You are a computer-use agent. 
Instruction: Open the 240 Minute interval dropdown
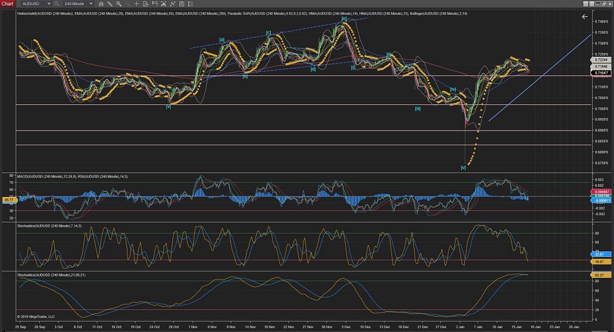pos(78,3)
